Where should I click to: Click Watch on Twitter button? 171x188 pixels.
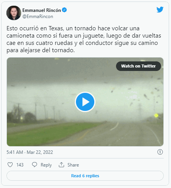139,66
